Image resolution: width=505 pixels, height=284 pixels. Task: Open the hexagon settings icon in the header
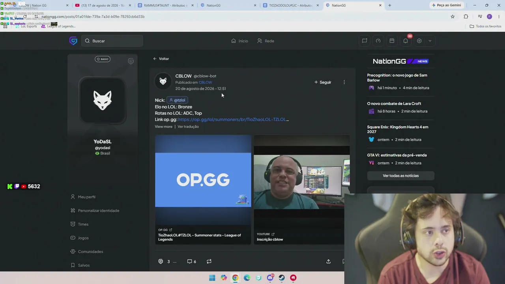(419, 41)
